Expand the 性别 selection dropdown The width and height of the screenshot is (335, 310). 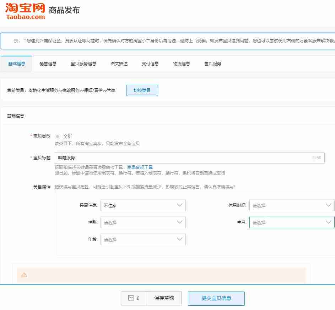[143, 222]
